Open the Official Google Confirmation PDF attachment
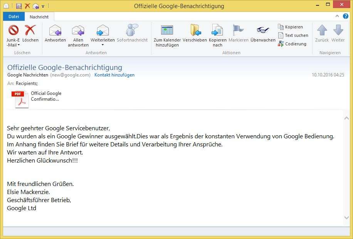 pyautogui.click(x=36, y=99)
